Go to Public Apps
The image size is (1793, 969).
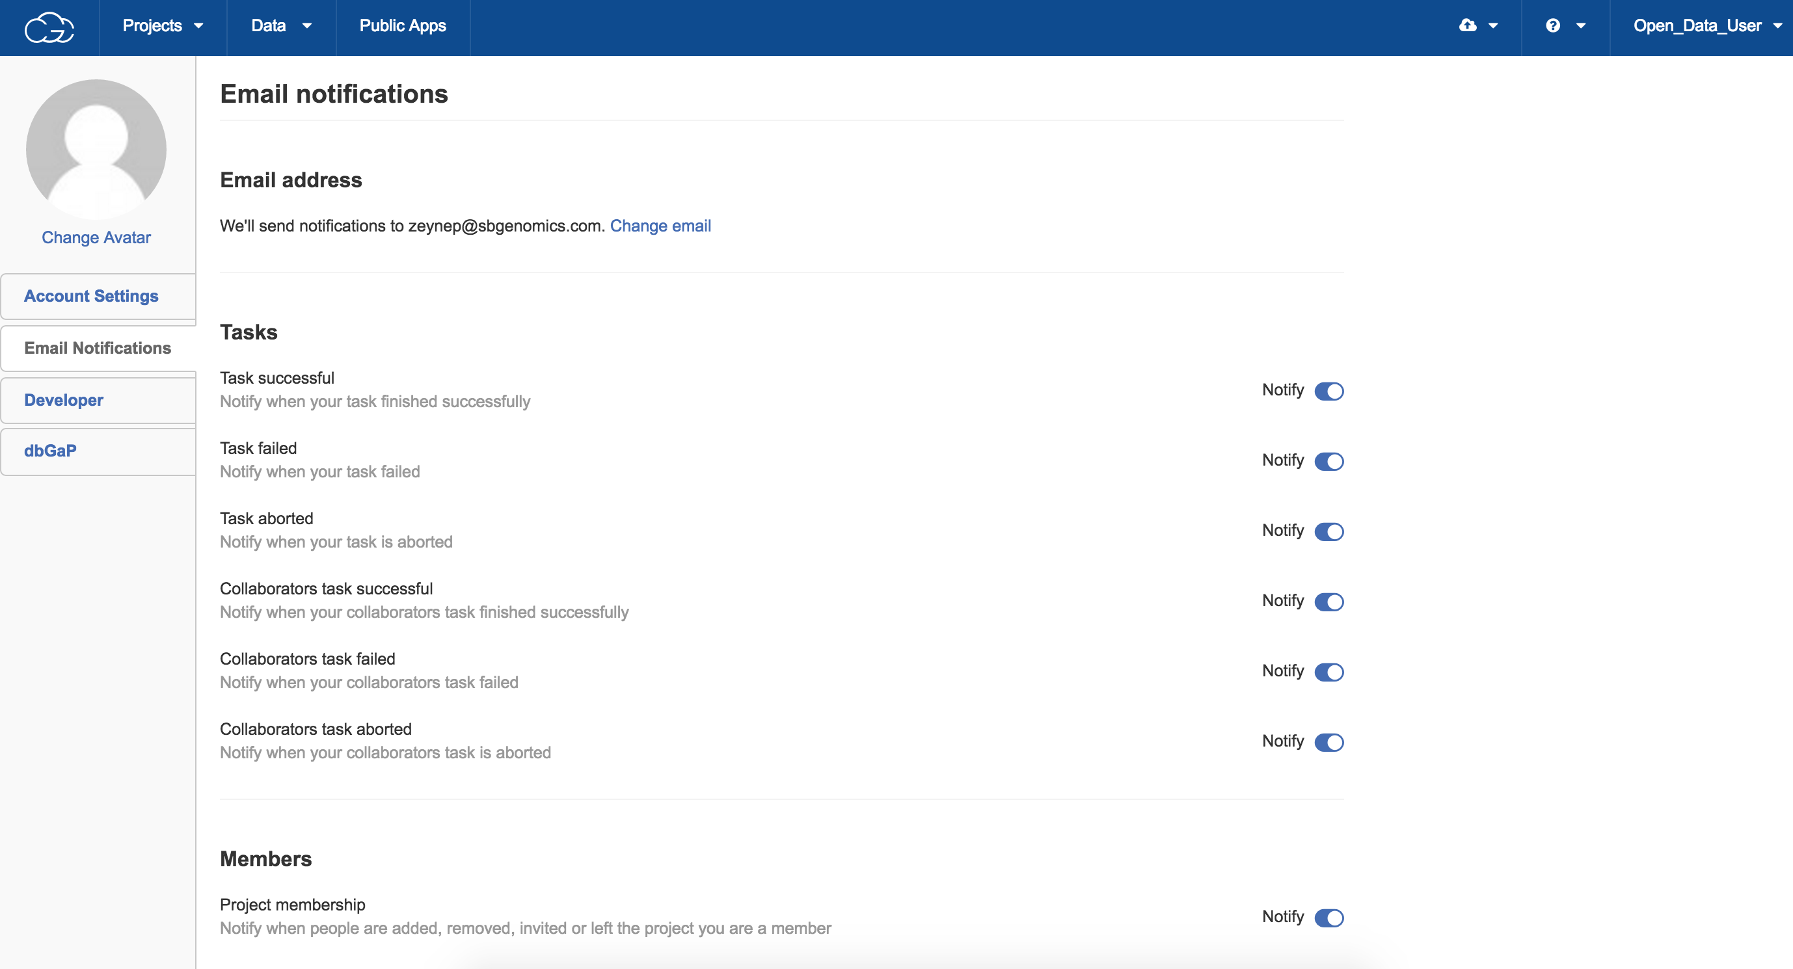pyautogui.click(x=402, y=26)
